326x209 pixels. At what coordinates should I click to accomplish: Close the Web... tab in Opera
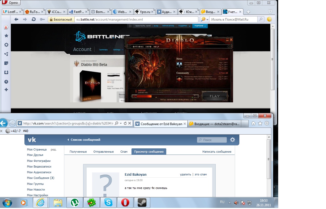coord(131,12)
